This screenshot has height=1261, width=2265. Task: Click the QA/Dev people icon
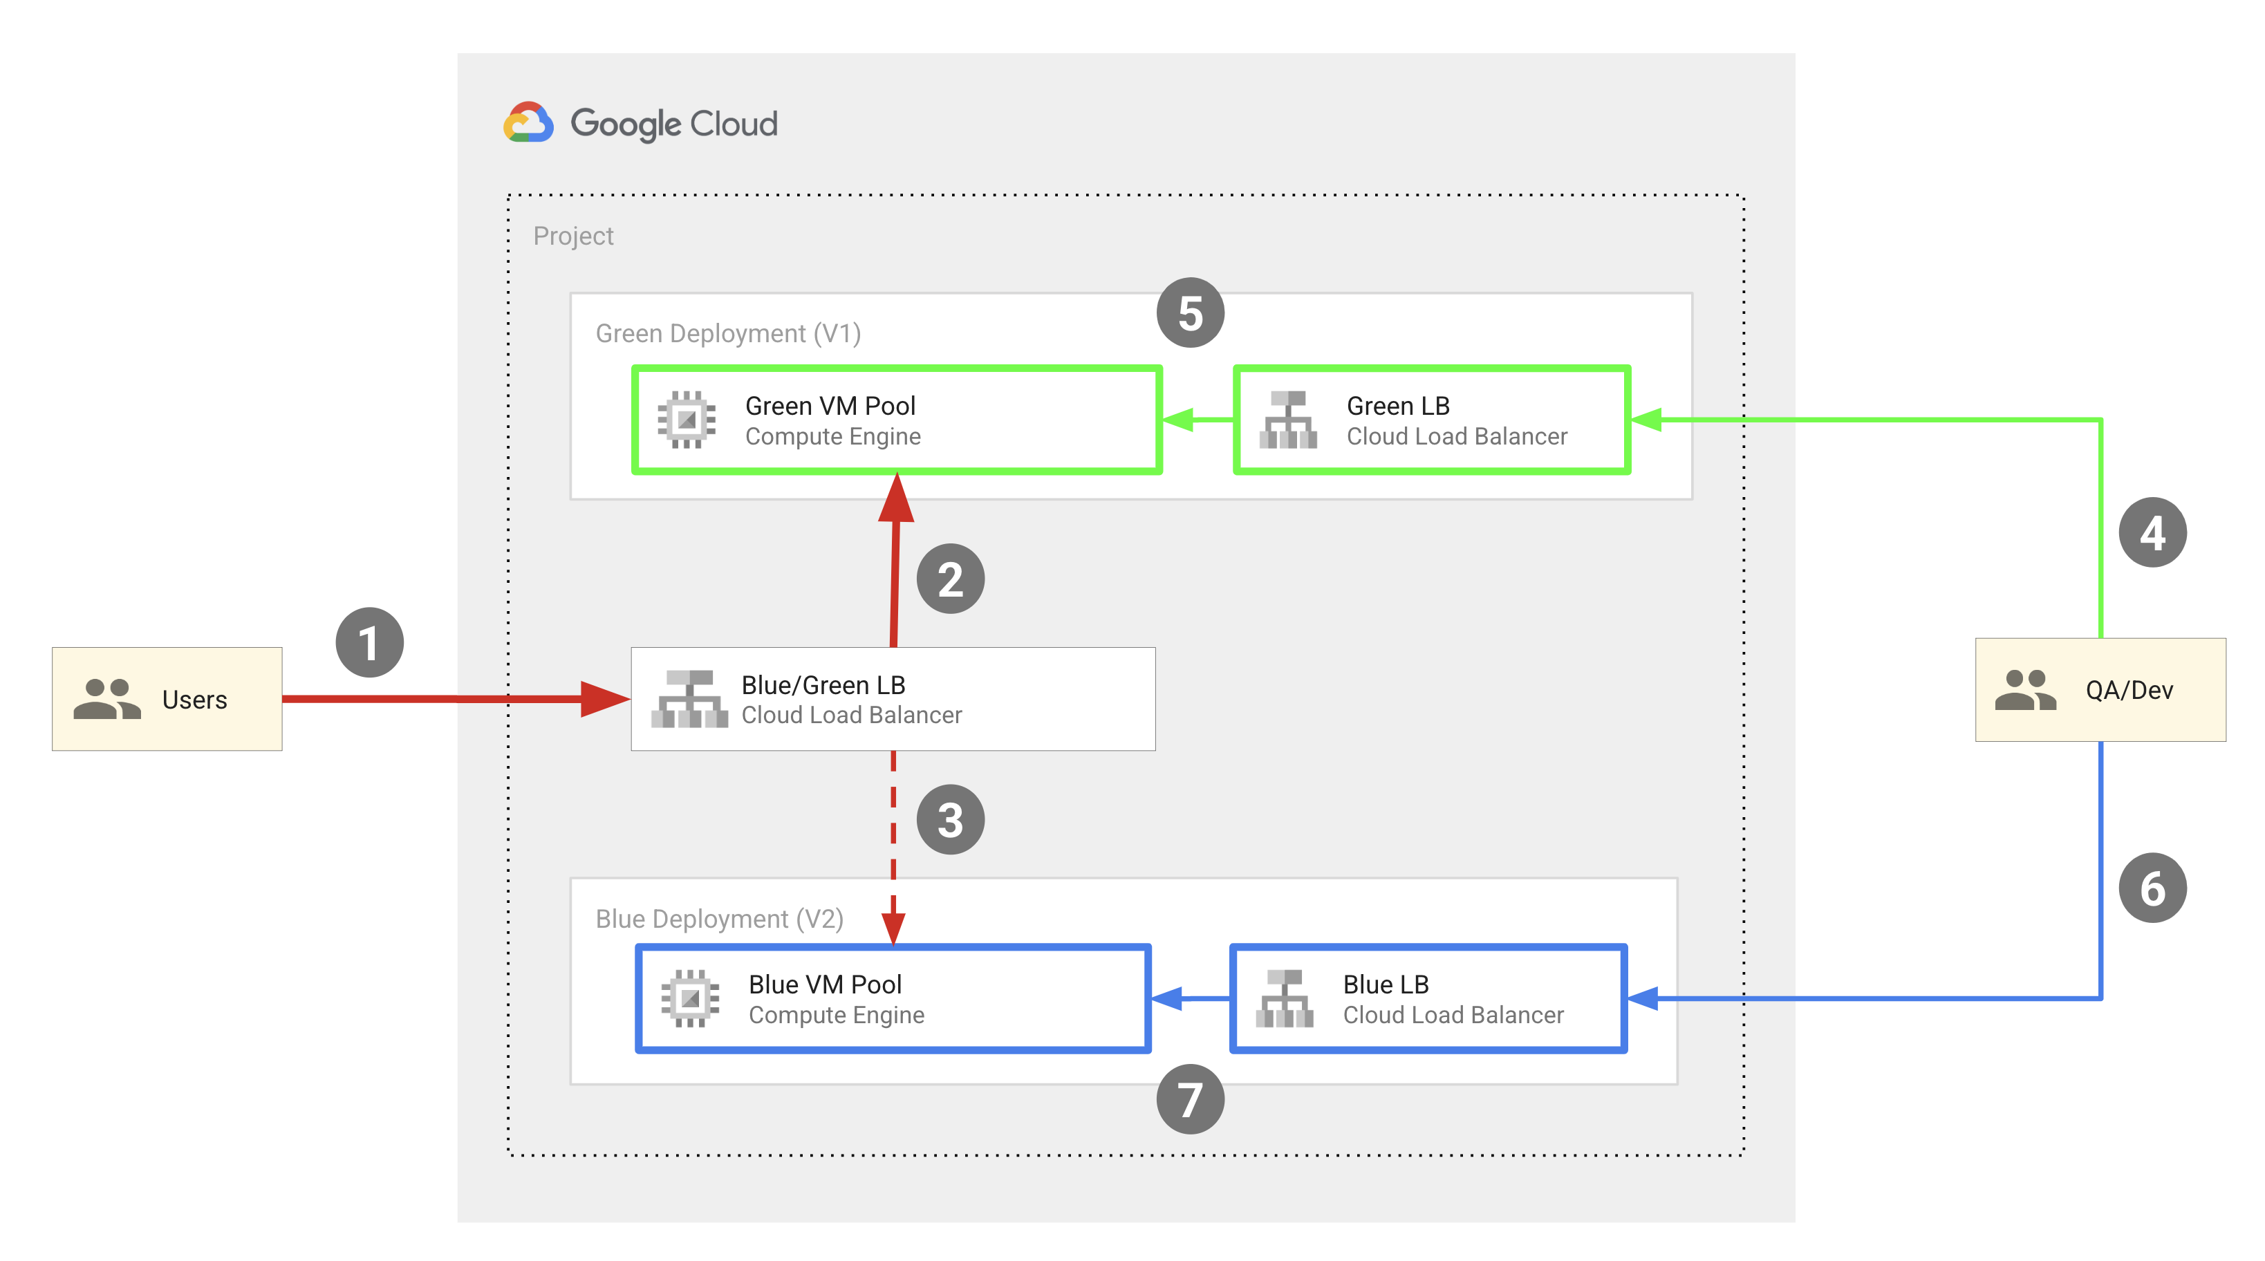pos(2025,689)
